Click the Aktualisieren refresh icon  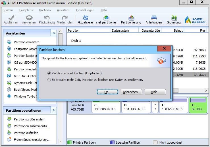point(86,18)
